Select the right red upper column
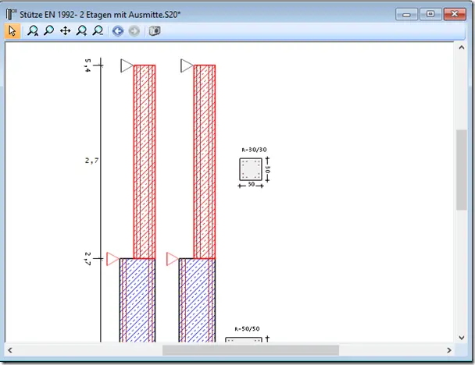Screen dimensions: 475x365 point(205,161)
